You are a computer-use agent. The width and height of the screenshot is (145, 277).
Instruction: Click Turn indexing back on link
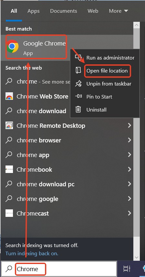32,254
